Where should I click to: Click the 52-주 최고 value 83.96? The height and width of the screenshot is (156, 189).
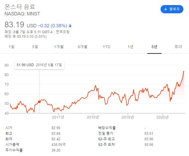tap(149, 139)
